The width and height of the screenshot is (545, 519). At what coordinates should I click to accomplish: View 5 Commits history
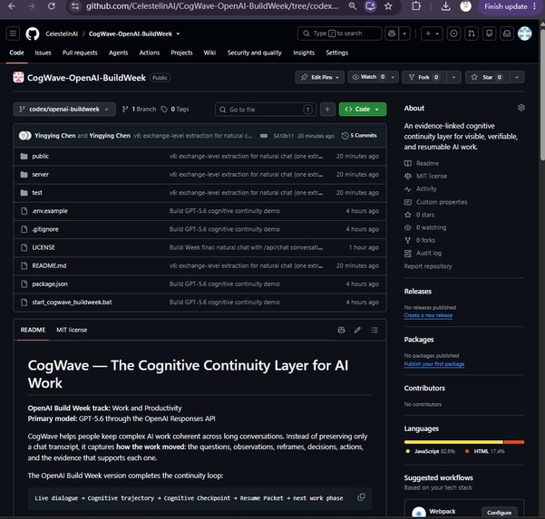pos(359,135)
